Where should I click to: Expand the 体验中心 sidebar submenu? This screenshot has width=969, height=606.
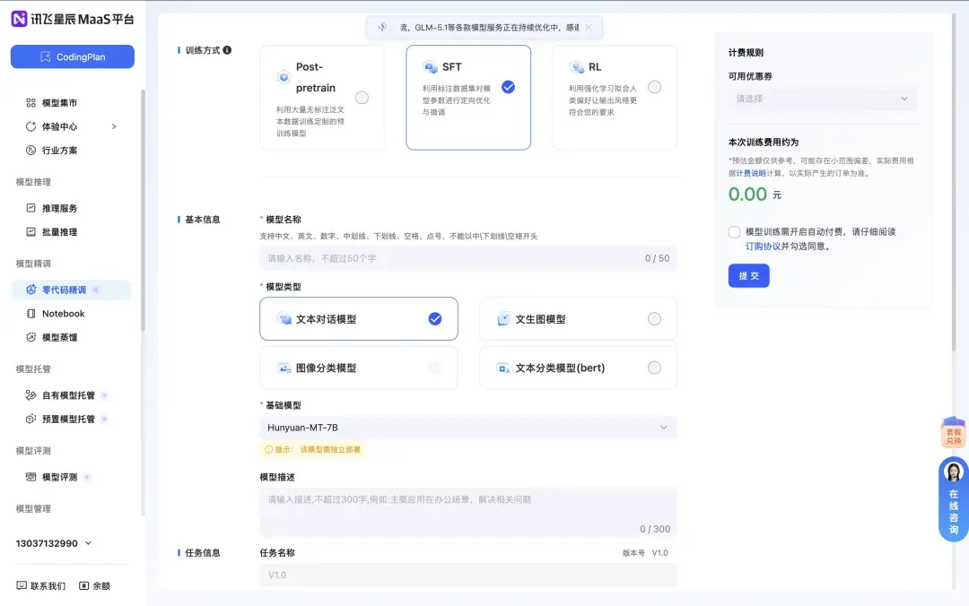[114, 126]
